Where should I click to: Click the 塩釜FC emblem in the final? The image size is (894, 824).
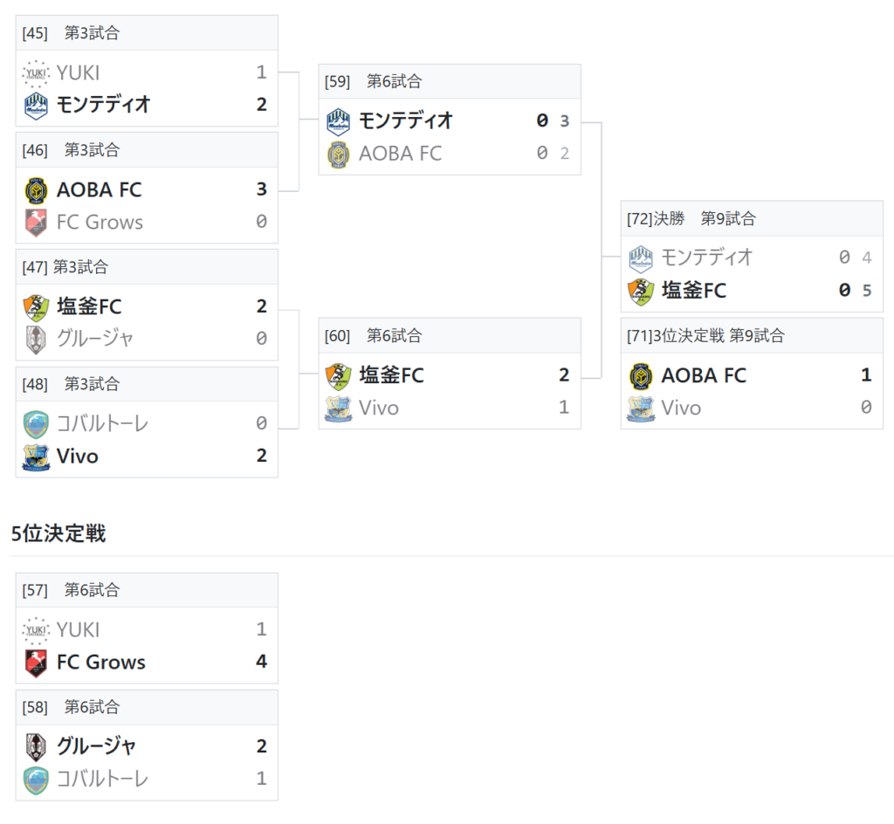click(x=641, y=291)
